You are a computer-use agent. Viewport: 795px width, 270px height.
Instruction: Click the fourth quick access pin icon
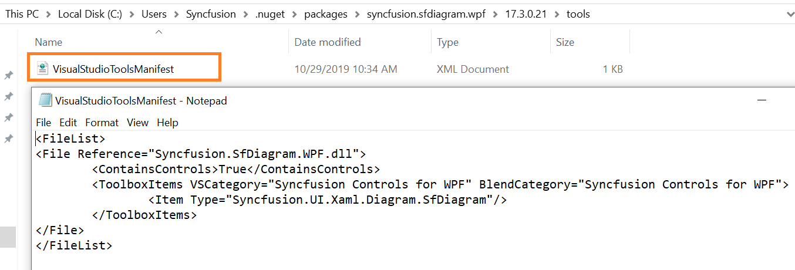click(9, 139)
